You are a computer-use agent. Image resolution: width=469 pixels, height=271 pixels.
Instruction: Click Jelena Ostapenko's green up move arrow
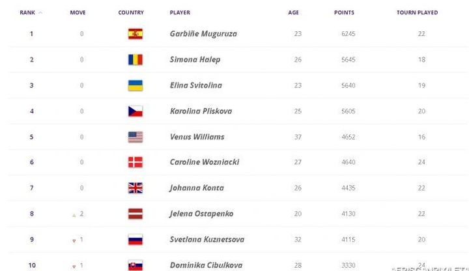point(74,214)
